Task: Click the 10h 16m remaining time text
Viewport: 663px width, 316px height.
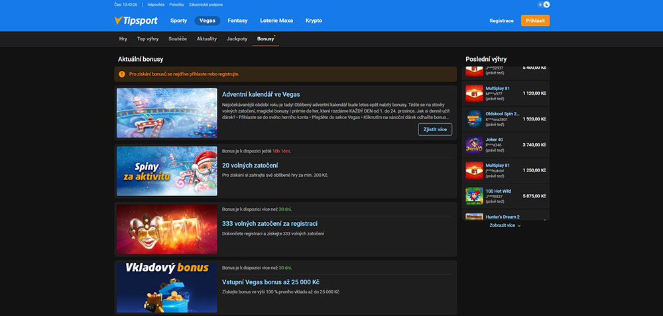Action: tap(282, 151)
